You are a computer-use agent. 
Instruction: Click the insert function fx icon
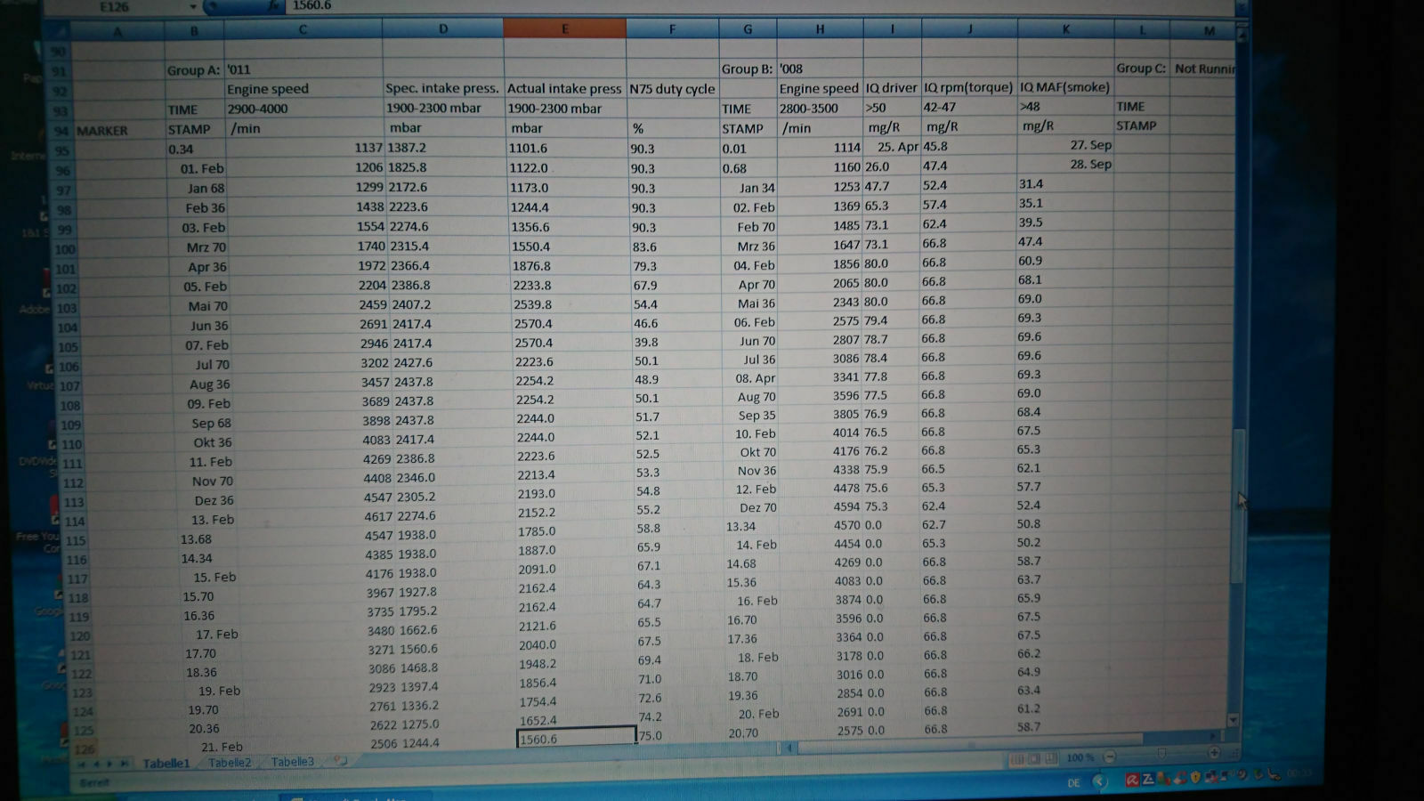coord(273,6)
